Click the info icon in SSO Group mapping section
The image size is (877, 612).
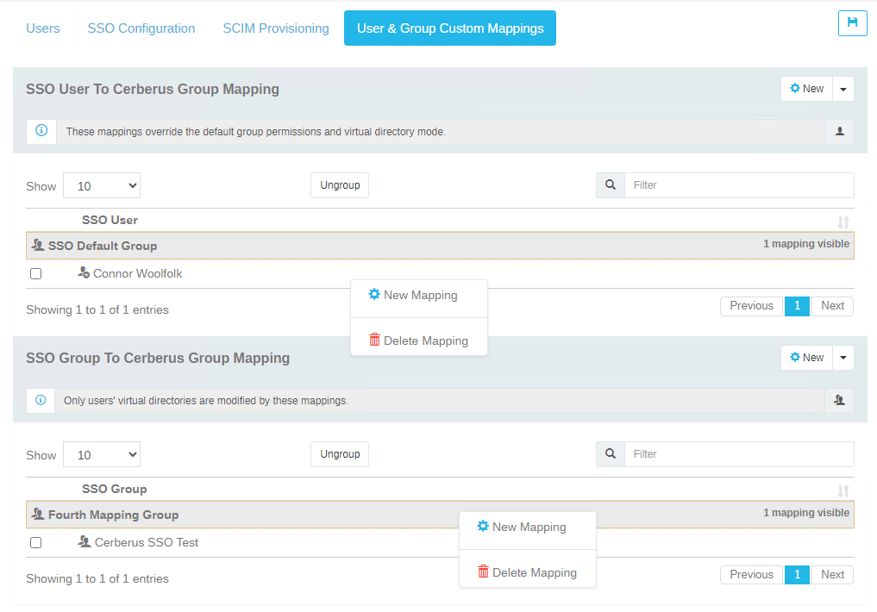pos(41,400)
